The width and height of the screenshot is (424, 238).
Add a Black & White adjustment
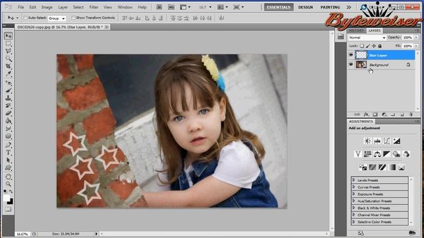(387, 154)
